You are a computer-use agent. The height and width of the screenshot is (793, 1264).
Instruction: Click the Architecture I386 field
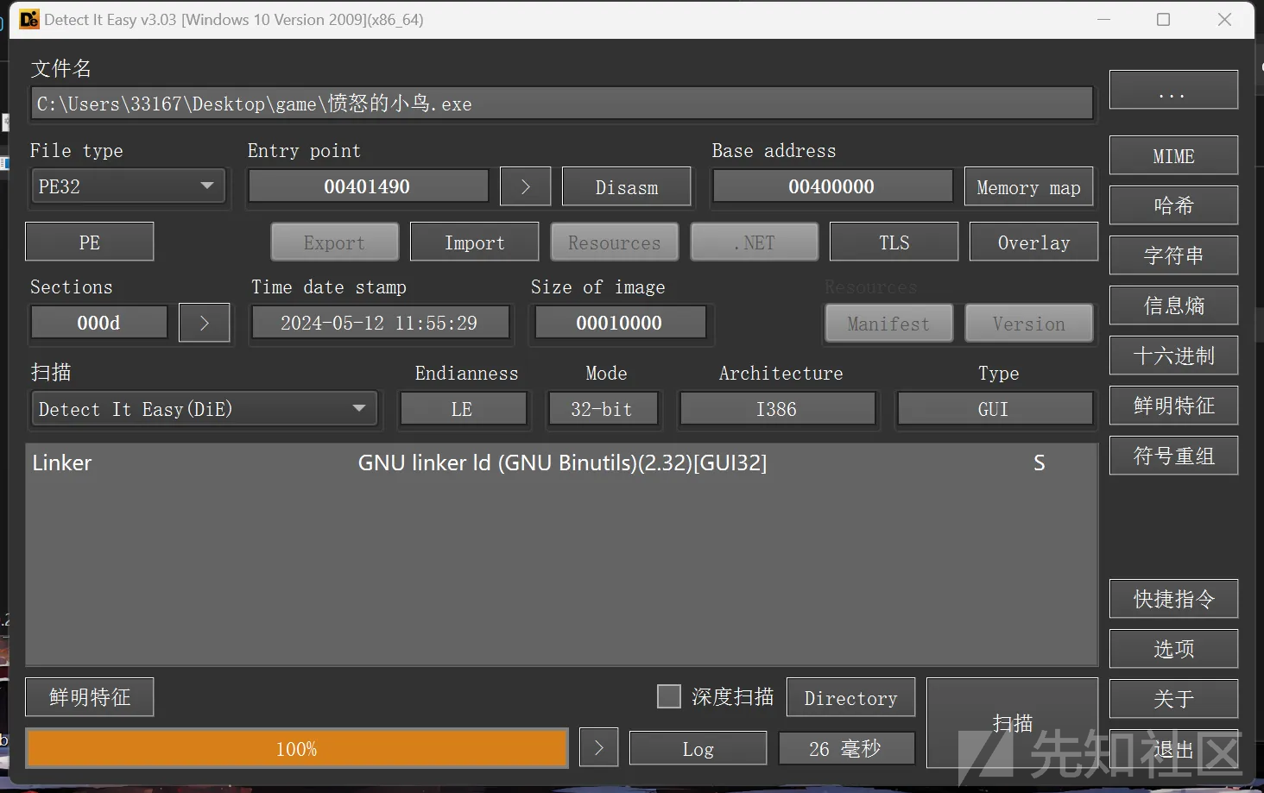777,409
